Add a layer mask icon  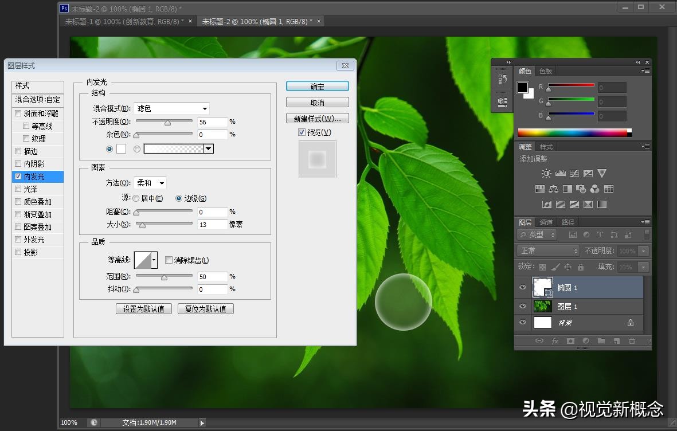570,341
